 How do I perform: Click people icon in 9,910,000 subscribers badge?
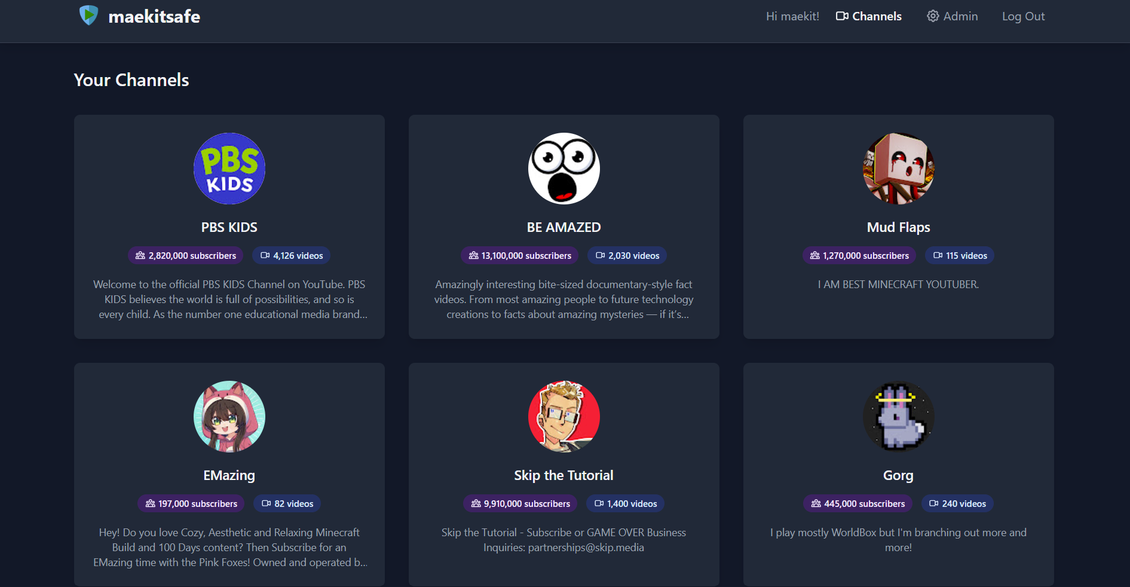coord(476,503)
